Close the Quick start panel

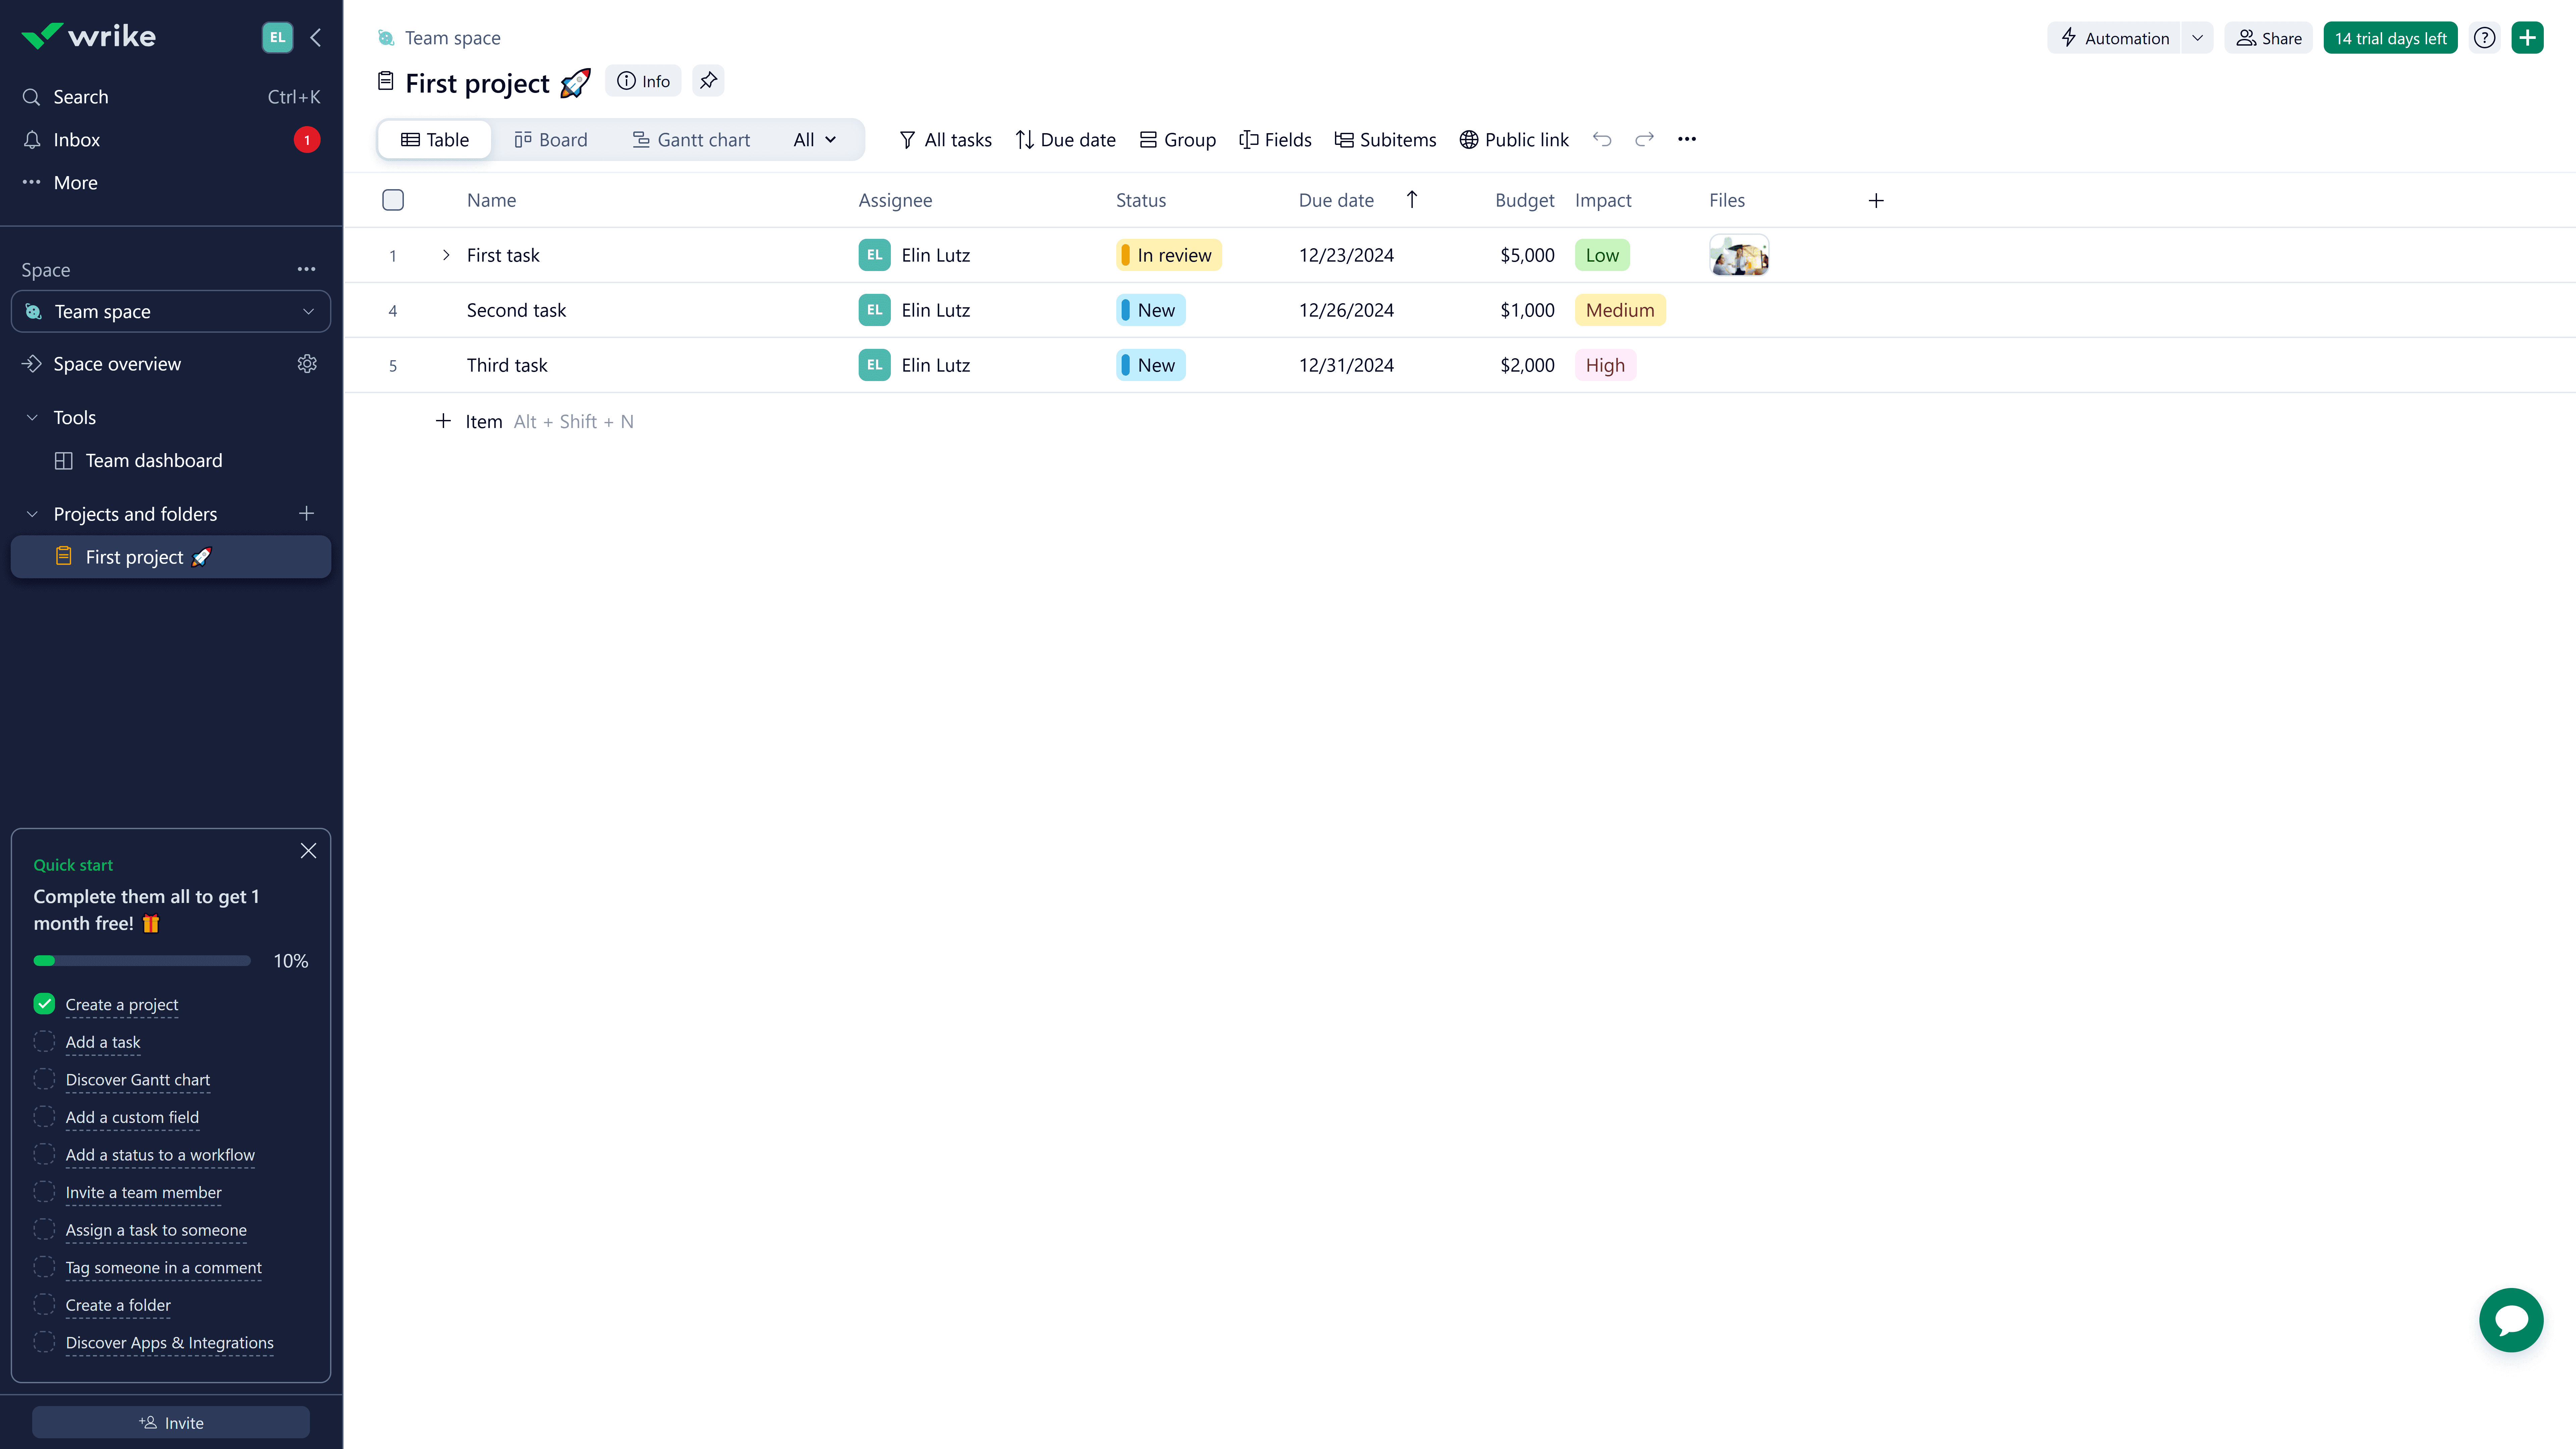[308, 851]
